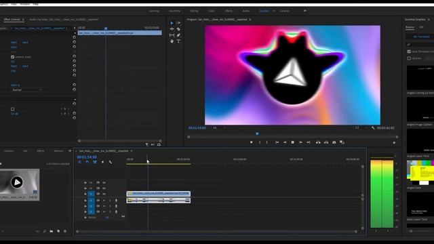Image resolution: width=434 pixels, height=244 pixels.
Task: Switch to Editing workspace
Action: [x=195, y=11]
